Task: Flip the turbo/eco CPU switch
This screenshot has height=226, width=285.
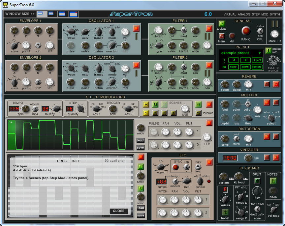Action: (260, 31)
